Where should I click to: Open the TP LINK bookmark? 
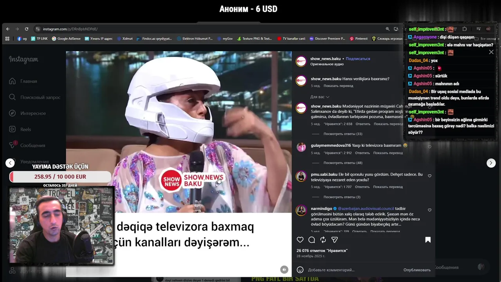[39, 39]
